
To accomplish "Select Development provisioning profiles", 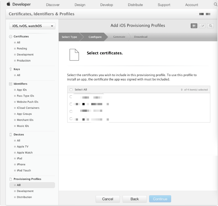I will tap(25, 191).
